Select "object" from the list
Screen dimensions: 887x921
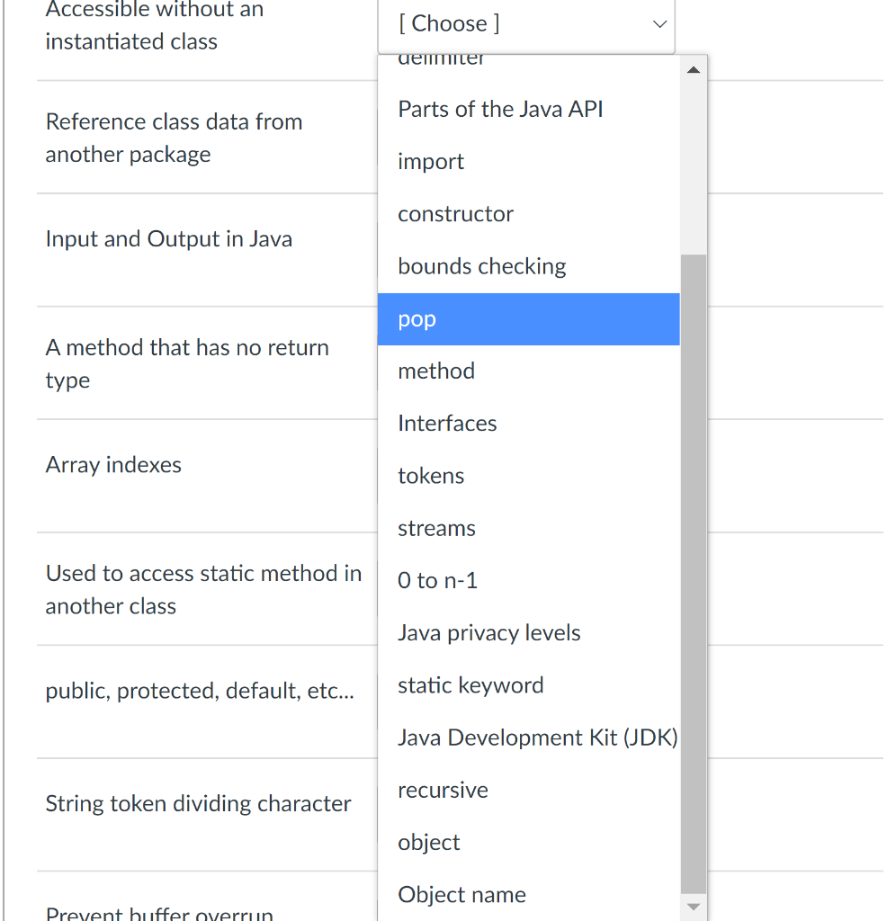pyautogui.click(x=429, y=843)
